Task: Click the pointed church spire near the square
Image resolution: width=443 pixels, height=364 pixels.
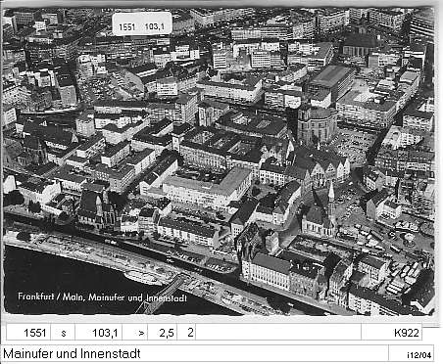Action: 331,199
